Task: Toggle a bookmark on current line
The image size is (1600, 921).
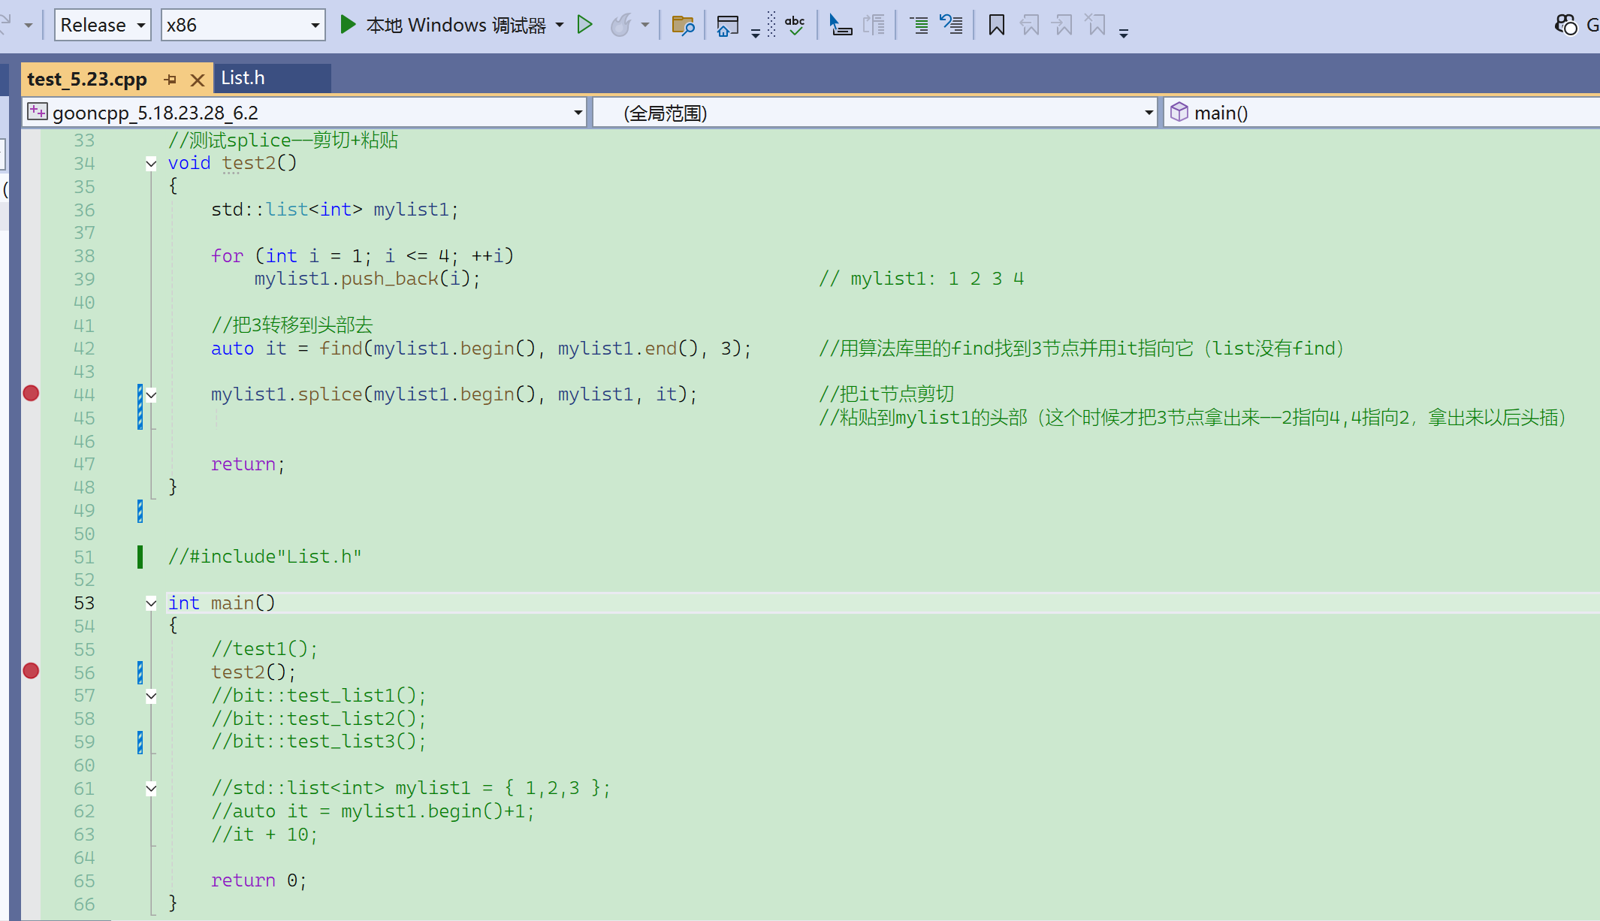Action: 996,26
